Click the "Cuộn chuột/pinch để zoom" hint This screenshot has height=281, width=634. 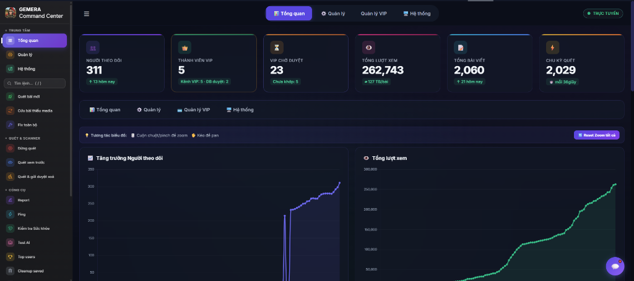tap(159, 135)
